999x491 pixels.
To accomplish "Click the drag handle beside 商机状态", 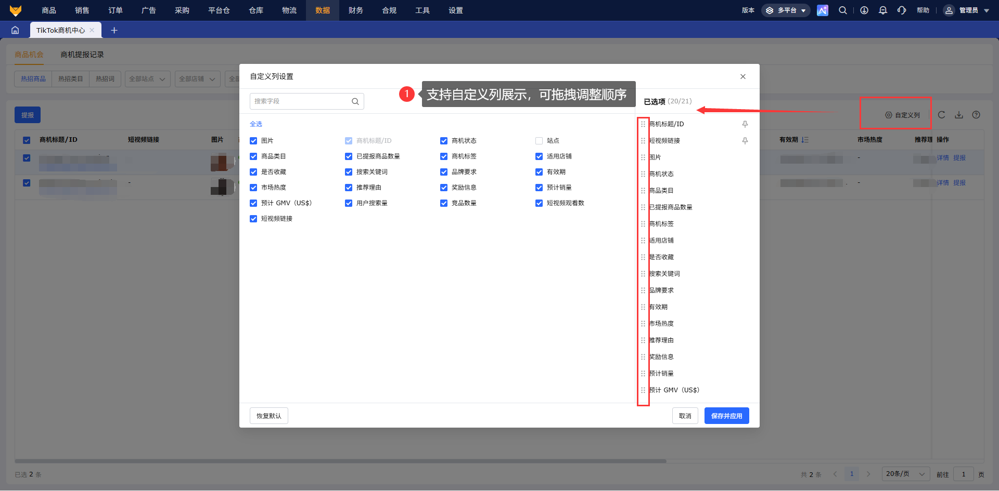I will click(x=643, y=174).
